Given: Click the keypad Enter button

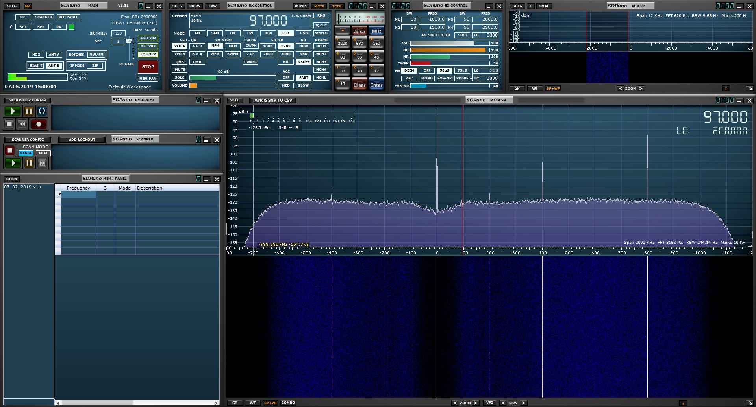Looking at the screenshot, I should pyautogui.click(x=376, y=85).
